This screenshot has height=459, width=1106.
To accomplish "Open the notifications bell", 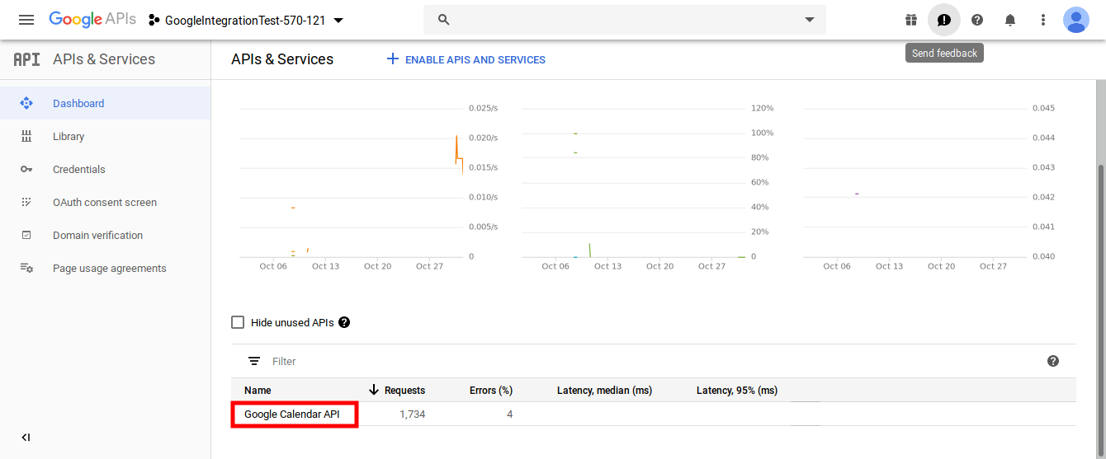I will (x=1010, y=20).
